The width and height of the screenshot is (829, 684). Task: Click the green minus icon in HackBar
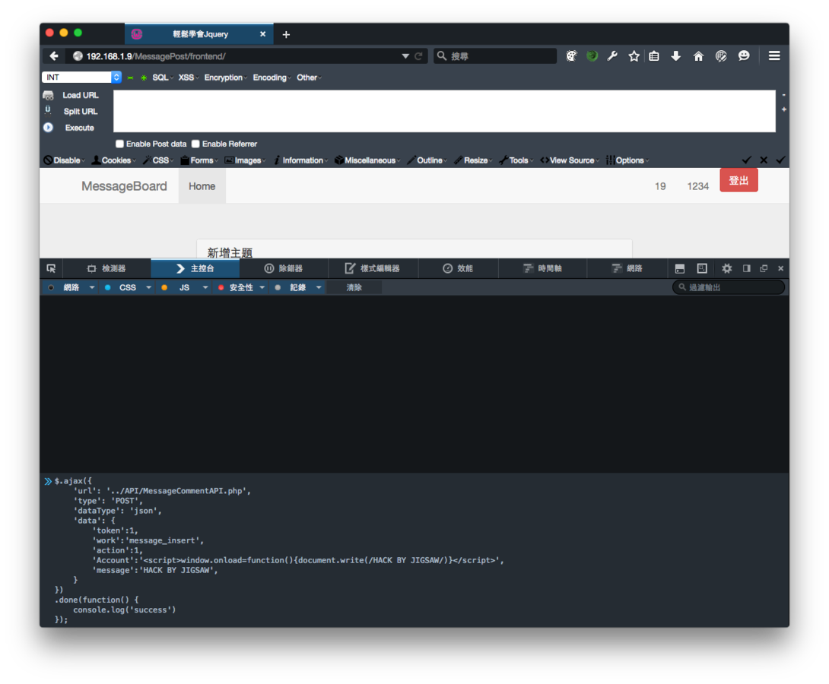click(x=130, y=78)
